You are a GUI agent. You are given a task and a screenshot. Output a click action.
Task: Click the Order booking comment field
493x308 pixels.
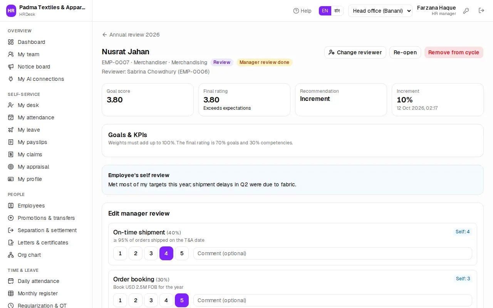coord(333,300)
